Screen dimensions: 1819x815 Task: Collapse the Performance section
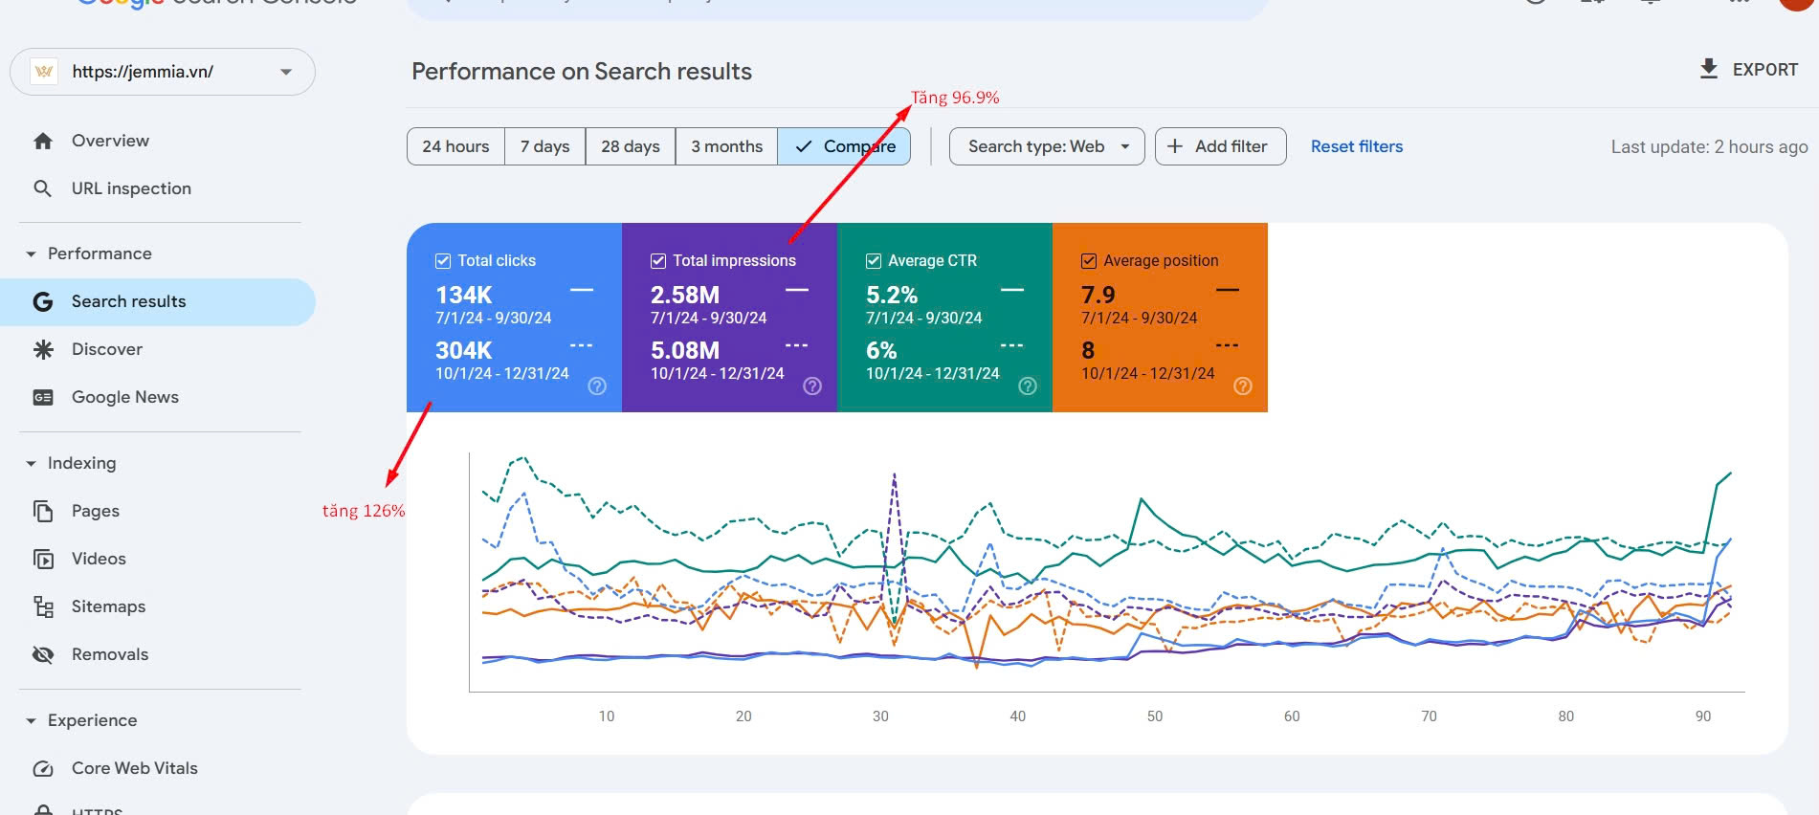(31, 254)
